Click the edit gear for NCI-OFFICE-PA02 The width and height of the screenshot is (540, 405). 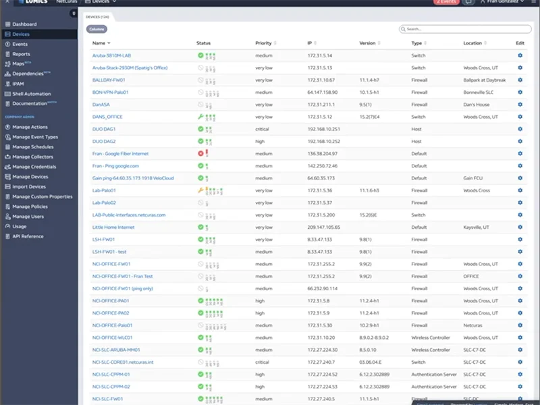click(520, 313)
